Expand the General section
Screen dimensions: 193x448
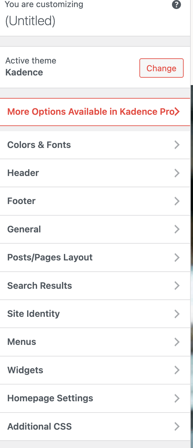click(x=95, y=229)
